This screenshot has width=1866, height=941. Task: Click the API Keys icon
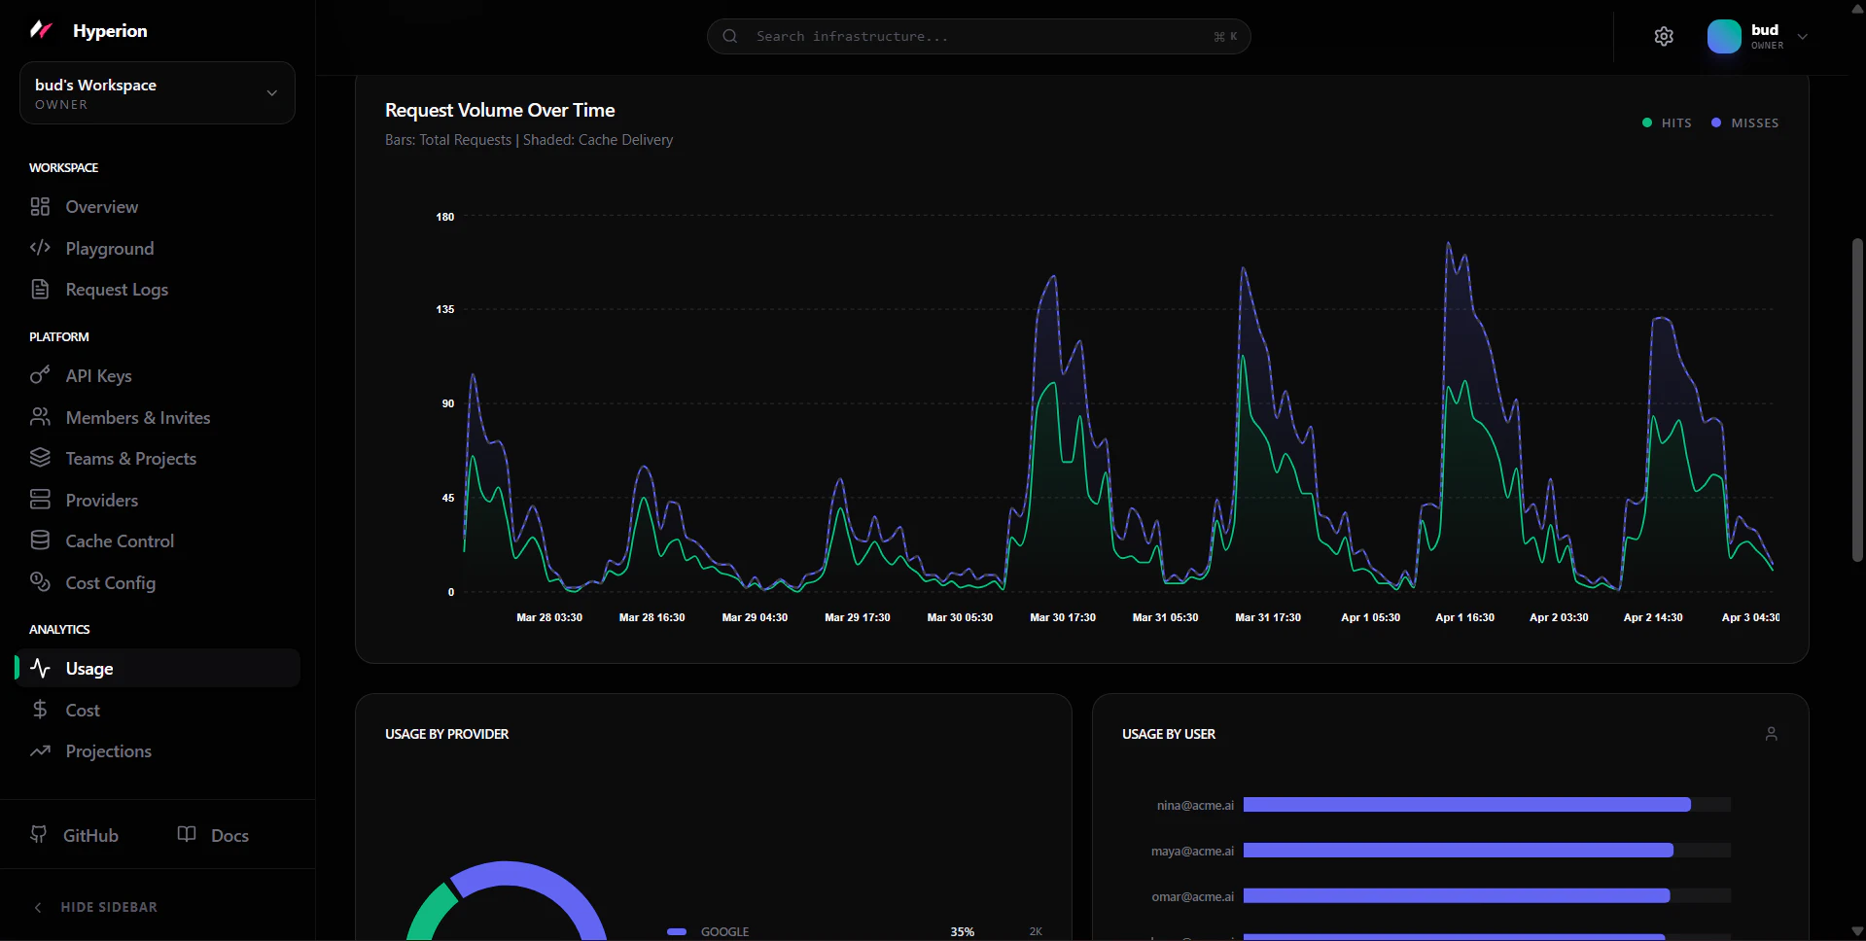[40, 375]
